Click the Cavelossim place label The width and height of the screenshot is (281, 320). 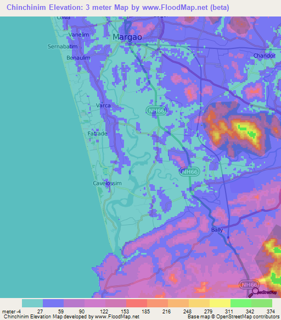pyautogui.click(x=107, y=183)
